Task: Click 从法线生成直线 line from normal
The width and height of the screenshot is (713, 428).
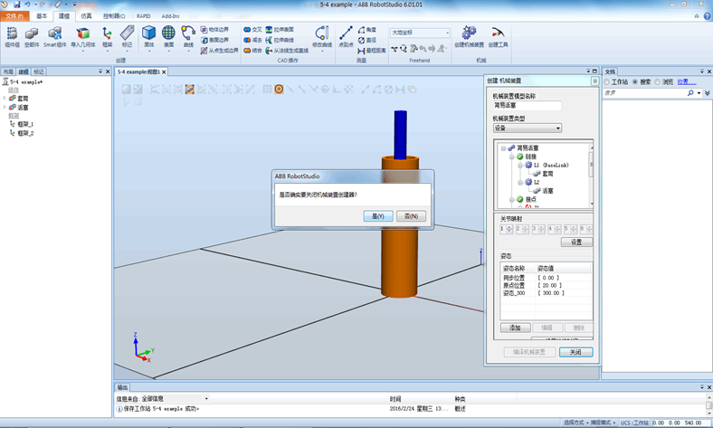Action: pos(287,51)
